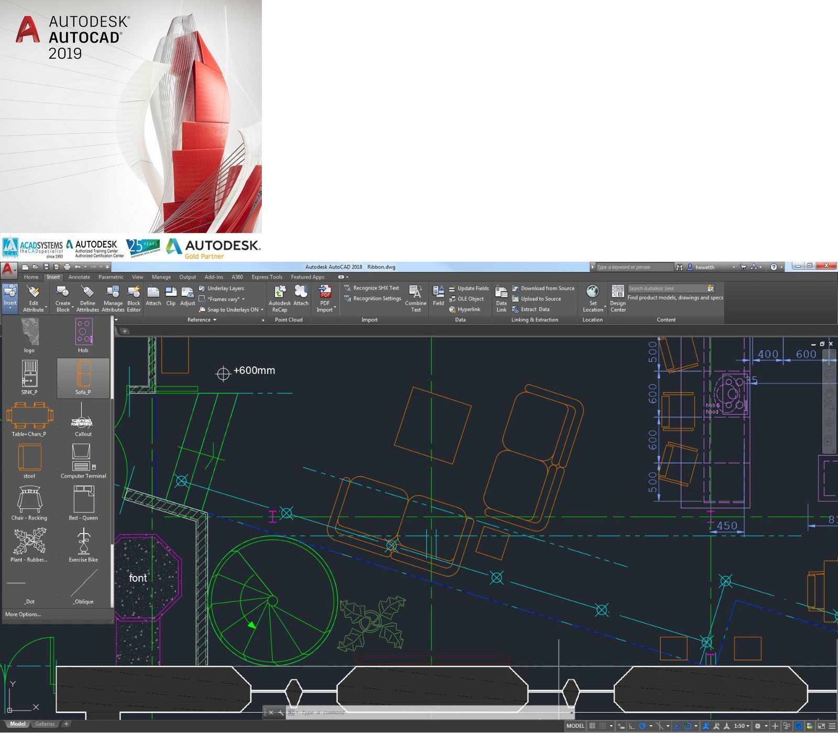Click the Autodesk ReCap icon
The height and width of the screenshot is (733, 838).
click(280, 298)
